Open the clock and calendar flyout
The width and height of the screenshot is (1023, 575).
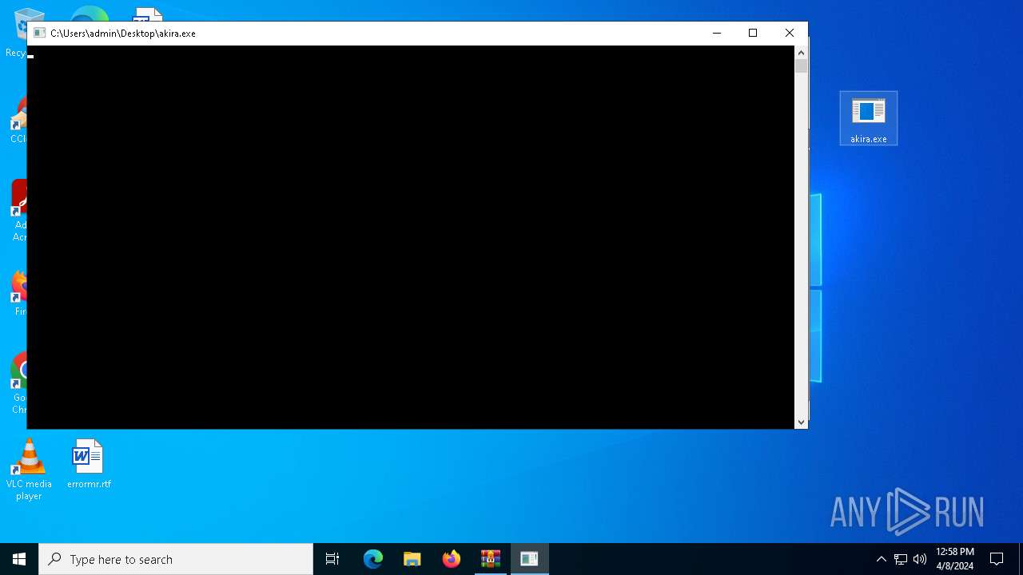955,559
